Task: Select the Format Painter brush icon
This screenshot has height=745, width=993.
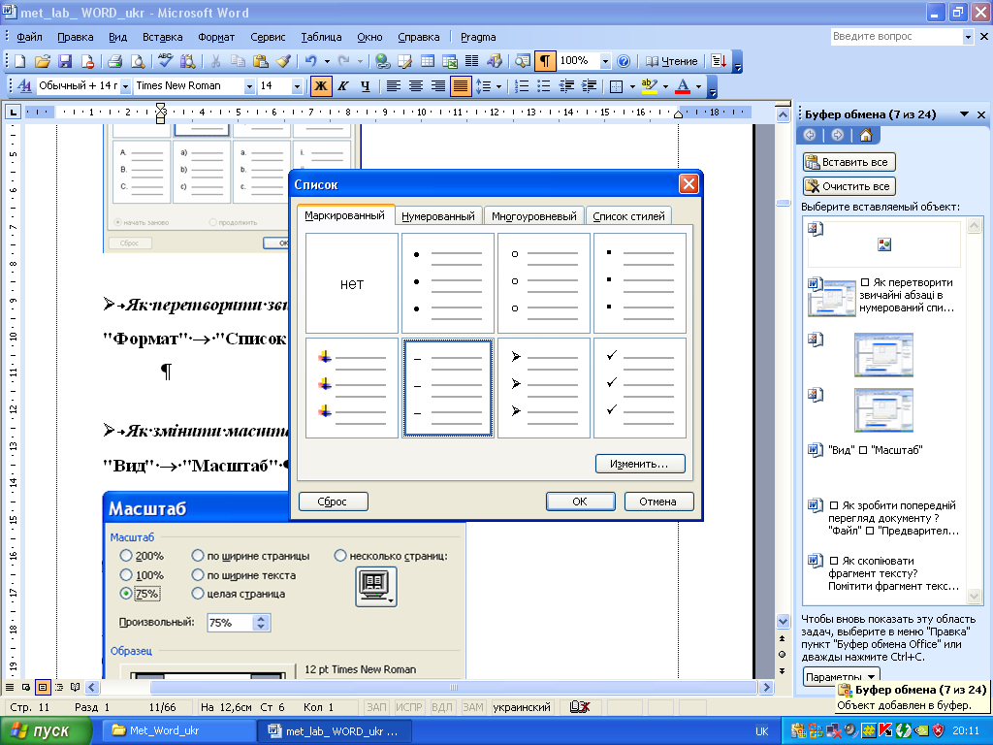Action: (284, 61)
